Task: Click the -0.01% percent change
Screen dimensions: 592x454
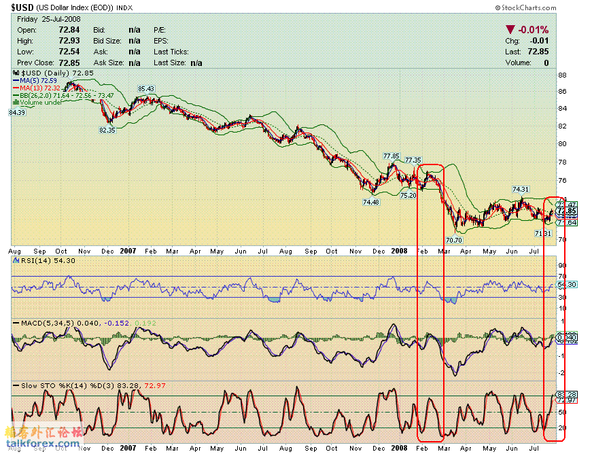Action: [533, 30]
